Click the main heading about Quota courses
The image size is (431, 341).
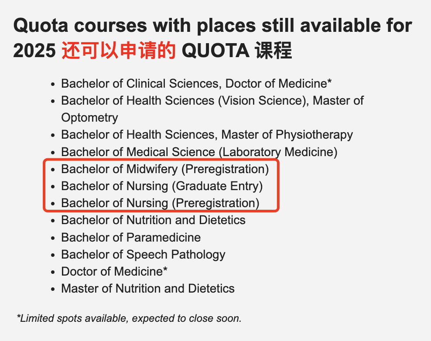(212, 38)
